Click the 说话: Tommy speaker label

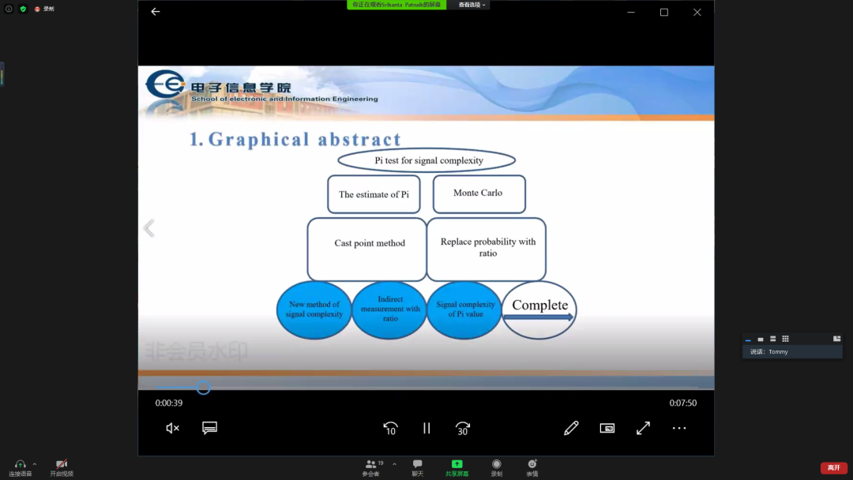pos(769,351)
